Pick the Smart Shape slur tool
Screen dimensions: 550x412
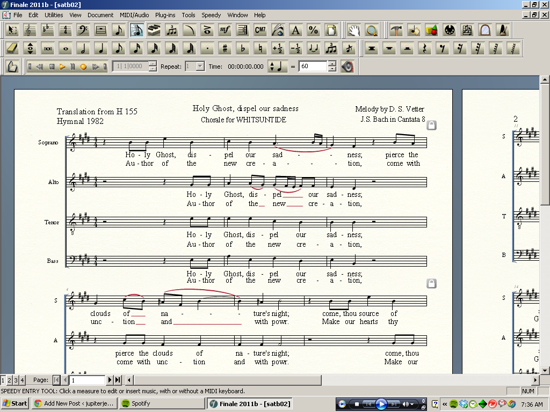[x=190, y=30]
